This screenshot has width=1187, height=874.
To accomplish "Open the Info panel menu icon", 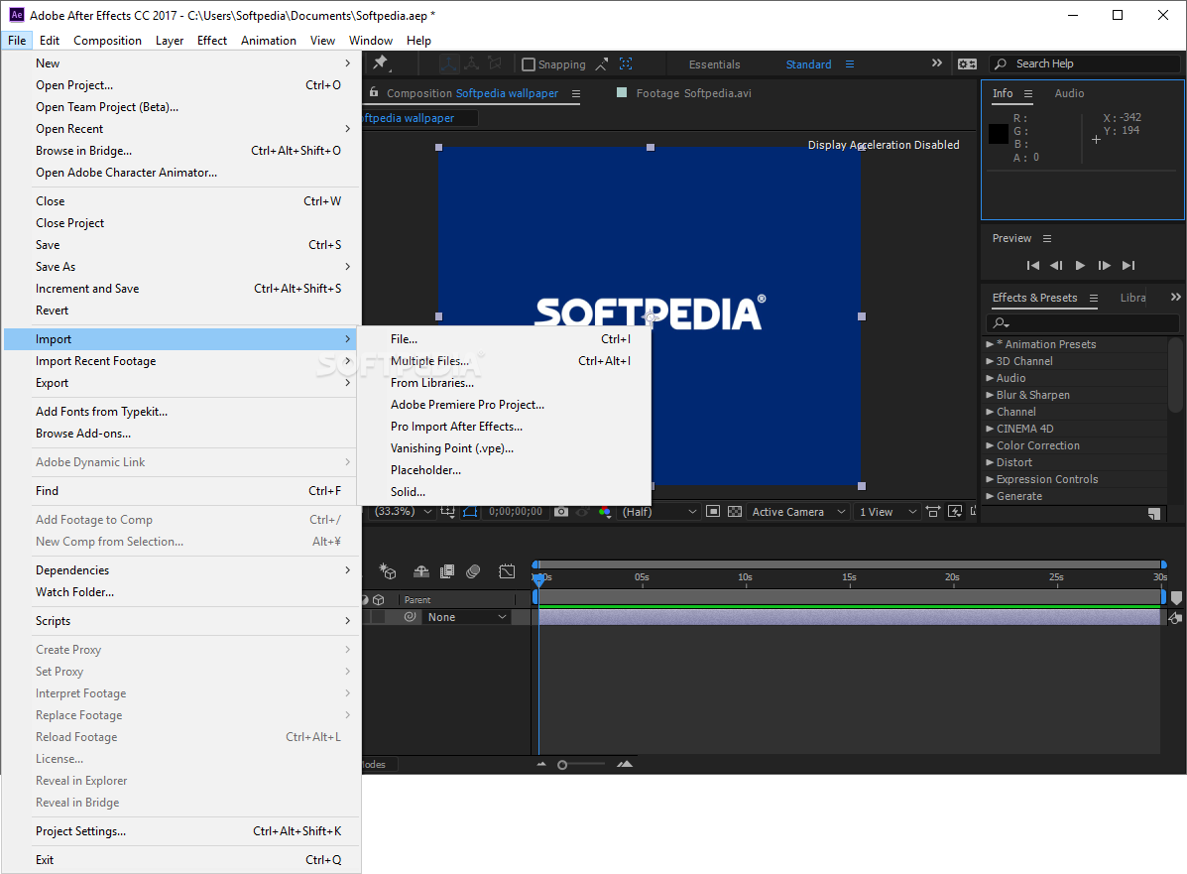I will (1028, 94).
